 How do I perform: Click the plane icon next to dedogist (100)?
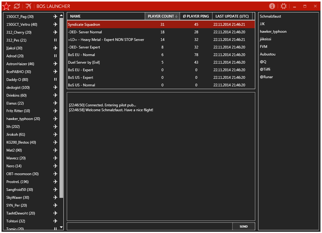[55, 87]
